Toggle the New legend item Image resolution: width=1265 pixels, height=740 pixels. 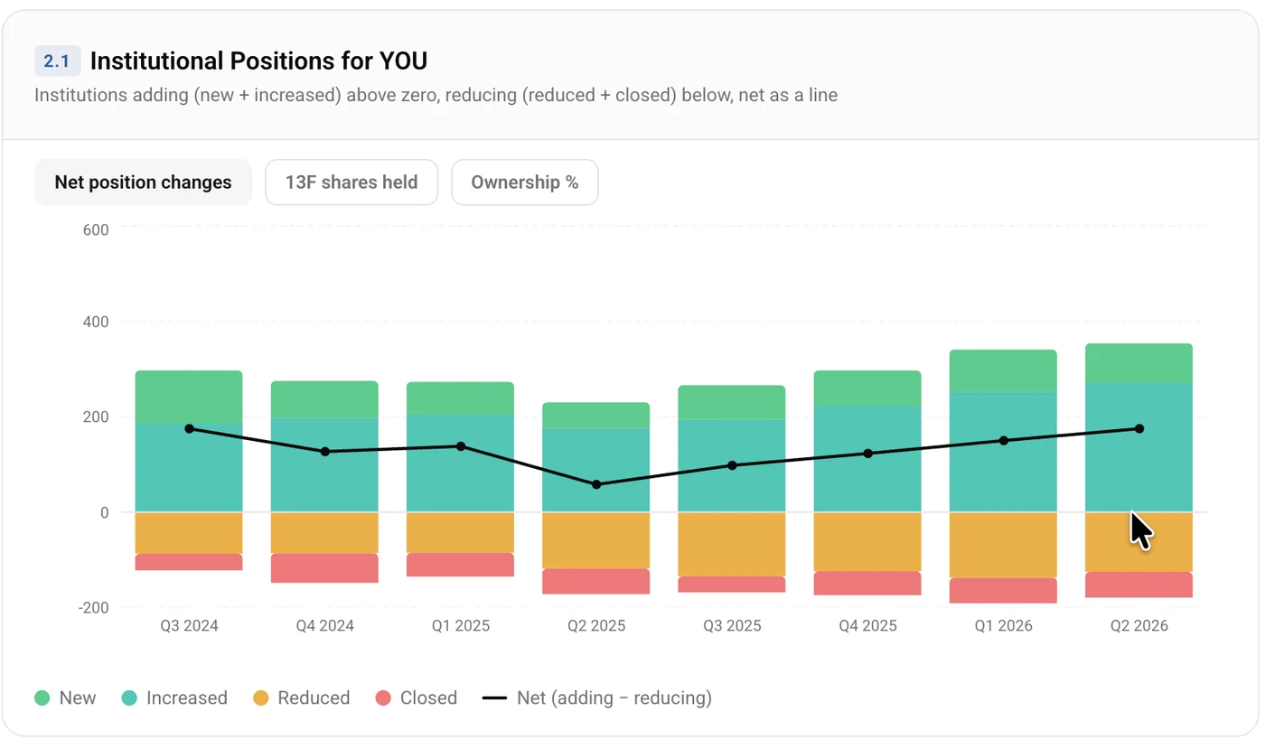[x=65, y=698]
